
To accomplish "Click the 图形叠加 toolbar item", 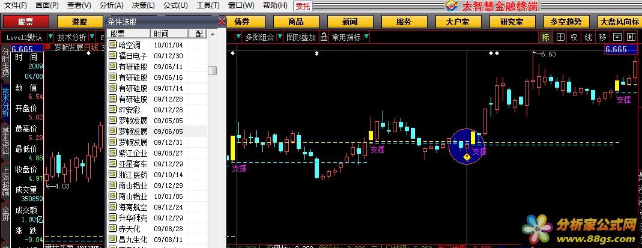I will click(301, 37).
